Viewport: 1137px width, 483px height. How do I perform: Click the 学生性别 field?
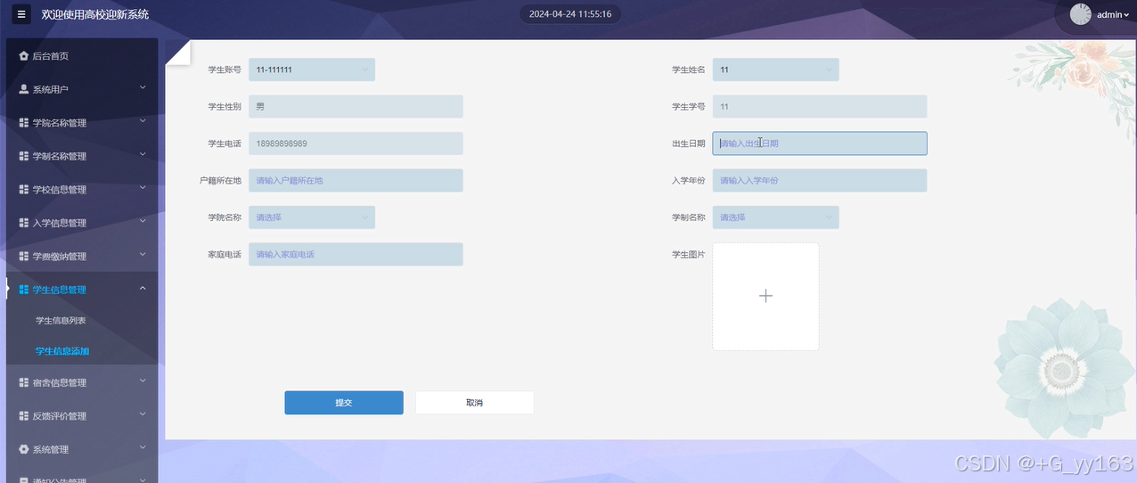356,107
